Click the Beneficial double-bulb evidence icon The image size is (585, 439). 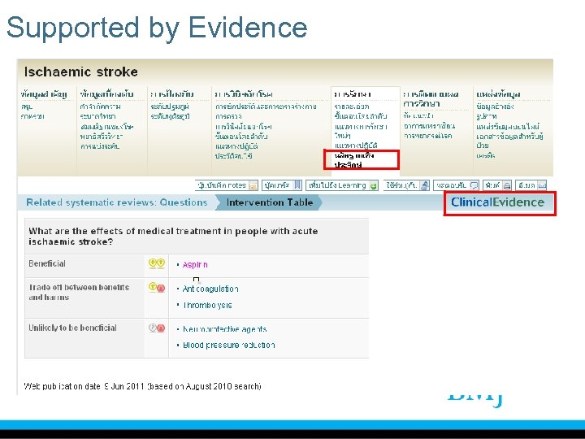(x=156, y=263)
